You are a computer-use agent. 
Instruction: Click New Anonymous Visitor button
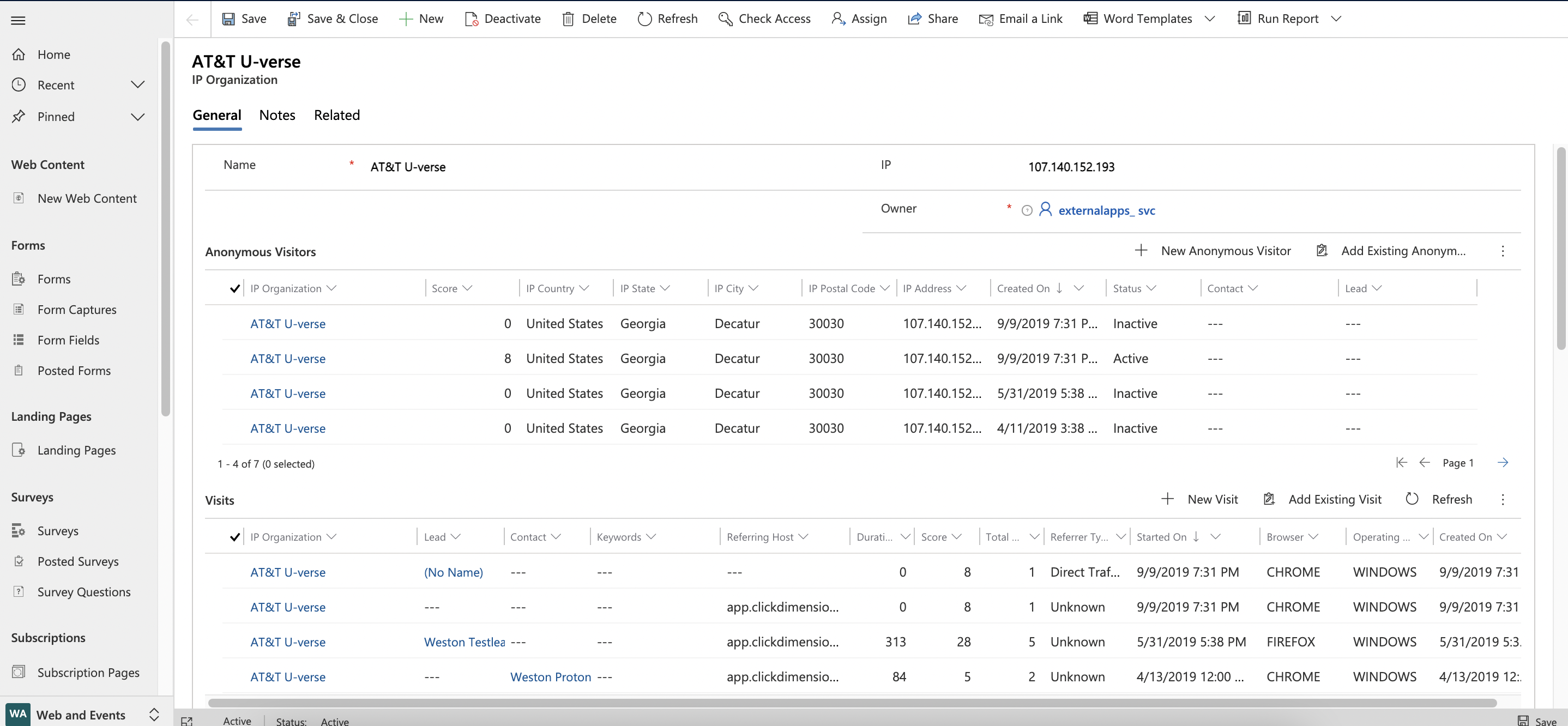[1213, 251]
